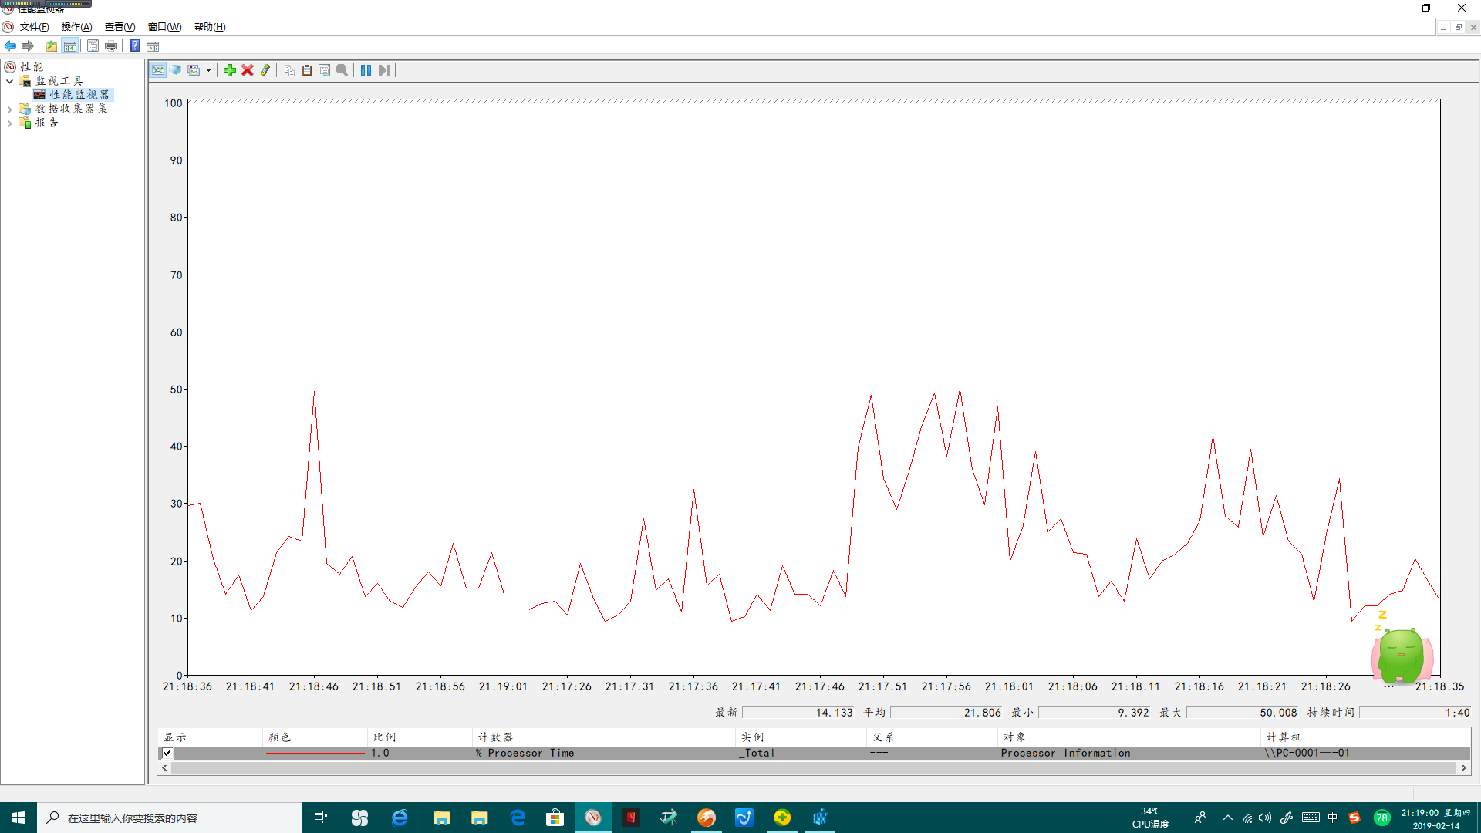
Task: Click the Copy Properties icon
Action: click(289, 70)
